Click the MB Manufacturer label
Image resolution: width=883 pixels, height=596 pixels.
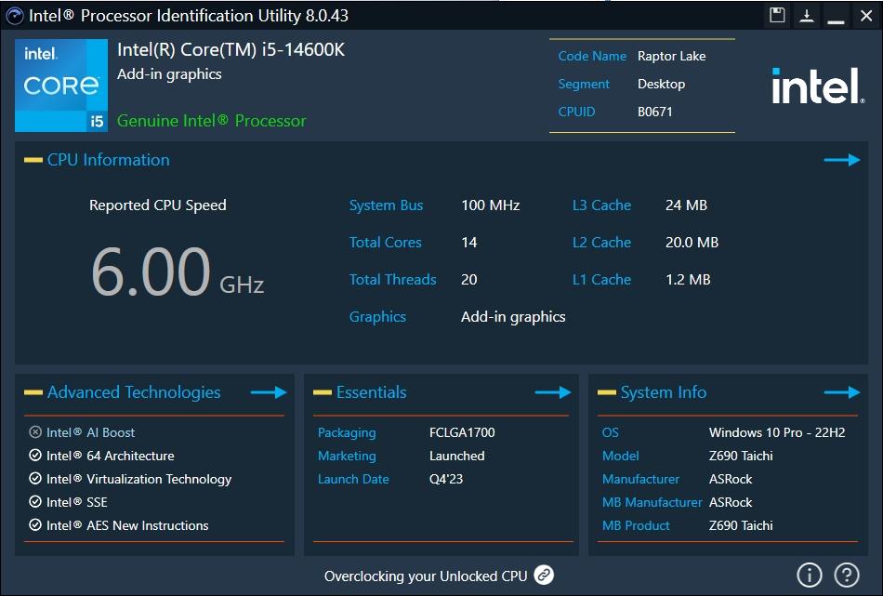(x=652, y=502)
